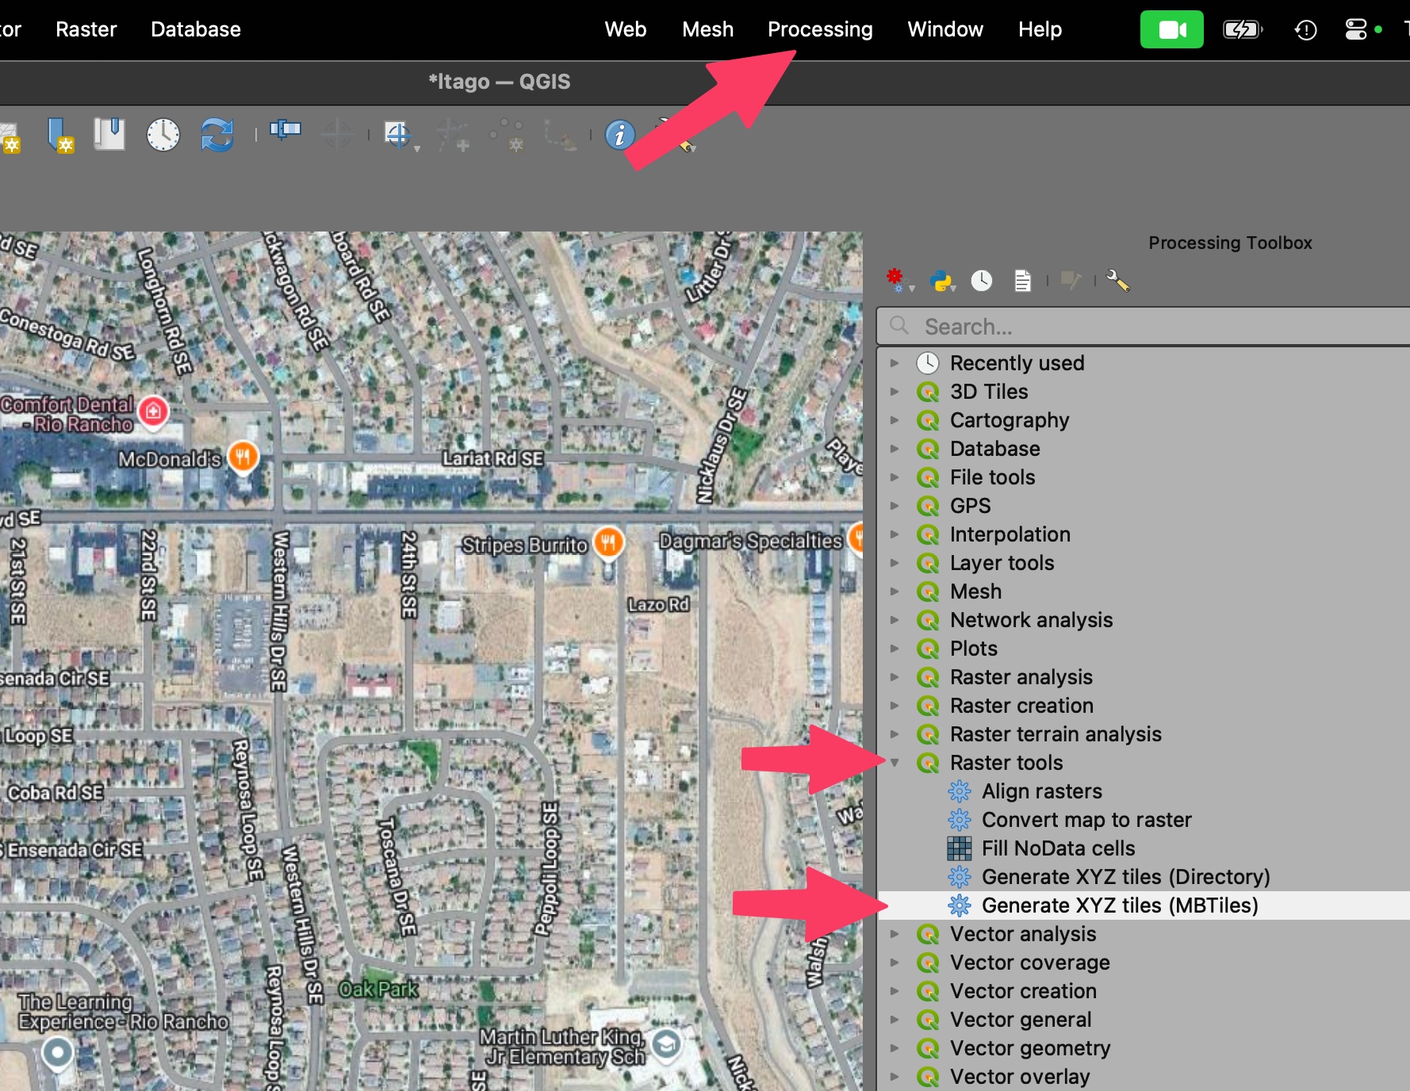1410x1091 pixels.
Task: Click the blue Refresh map icon
Action: coord(216,135)
